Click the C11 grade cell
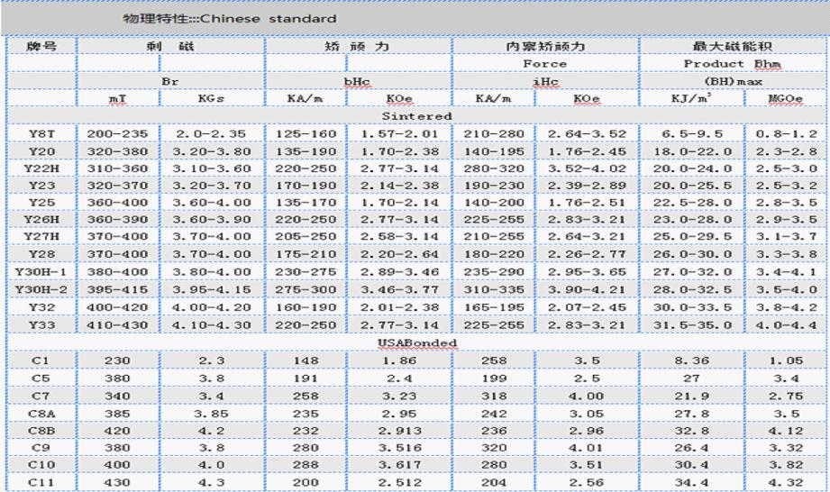This screenshot has height=492, width=830. point(39,483)
